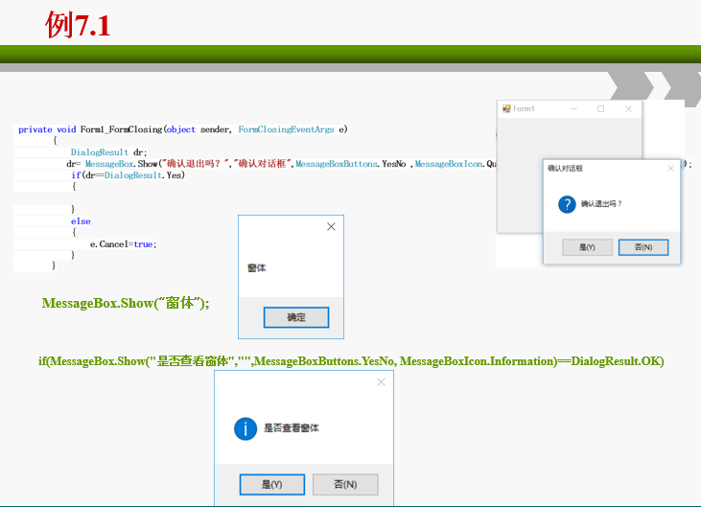Viewport: 701px width, 507px height.
Task: Click the 确认对话框 dialog title
Action: coord(565,169)
